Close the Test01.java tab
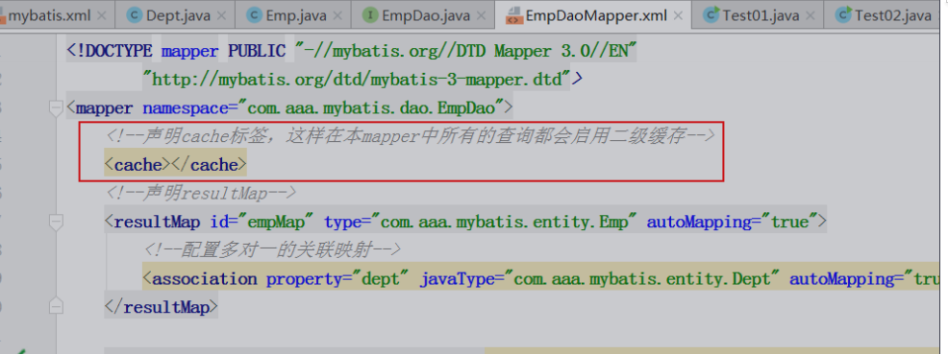The image size is (948, 354). tap(811, 15)
